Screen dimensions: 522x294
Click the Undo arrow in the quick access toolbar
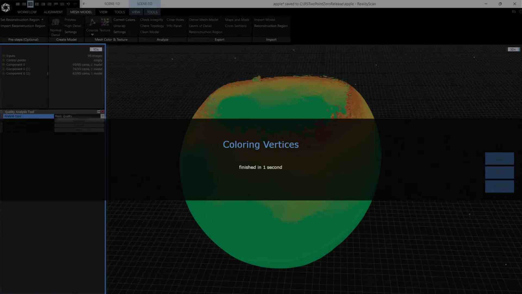[x=69, y=4]
